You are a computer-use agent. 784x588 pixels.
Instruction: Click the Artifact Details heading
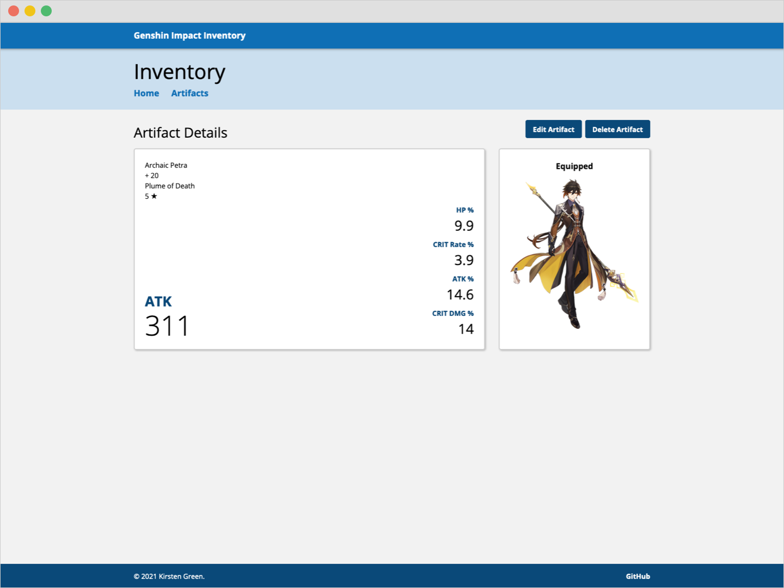click(181, 133)
